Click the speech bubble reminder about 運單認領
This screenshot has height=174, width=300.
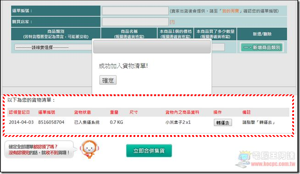(x=39, y=150)
